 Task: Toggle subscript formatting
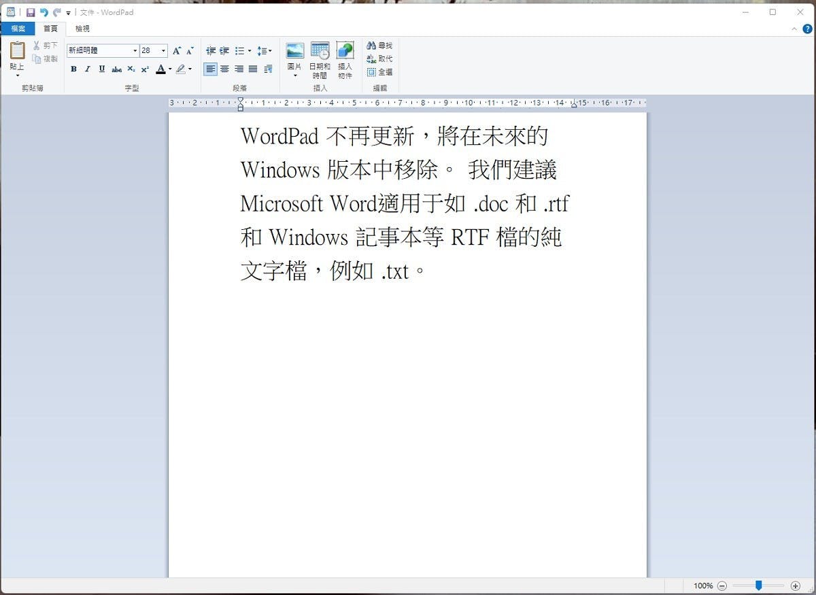131,69
